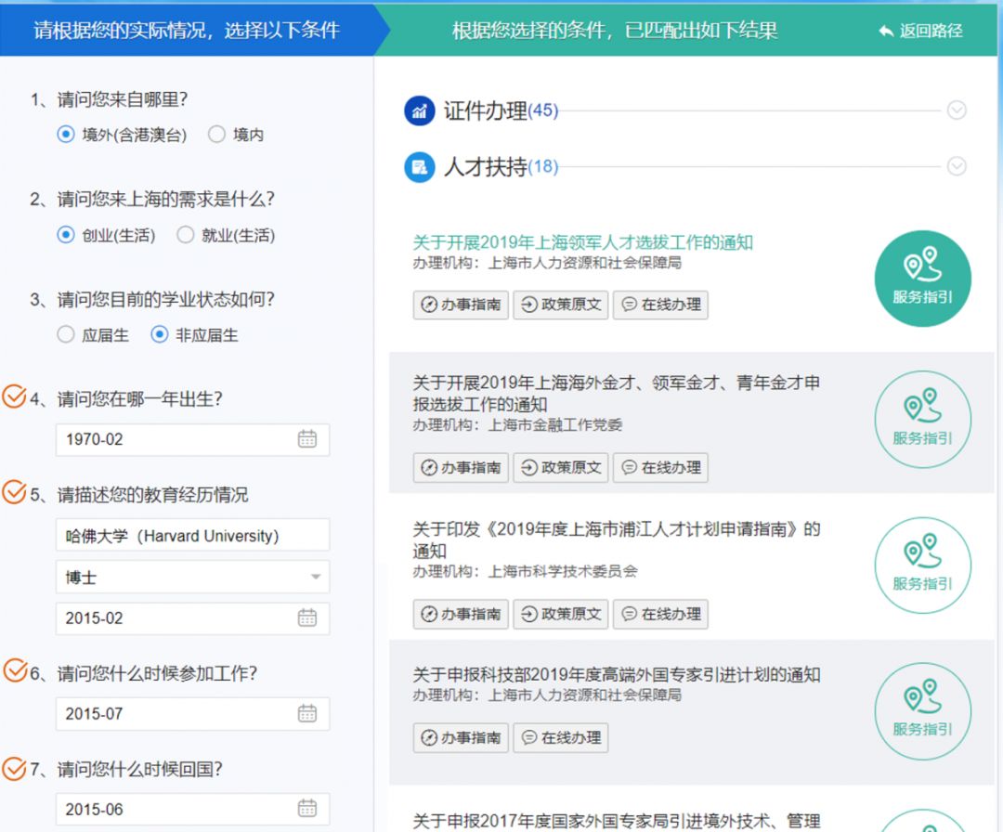
Task: Open 服务指引 for 上海市金融工作党委 notice
Action: [x=922, y=420]
